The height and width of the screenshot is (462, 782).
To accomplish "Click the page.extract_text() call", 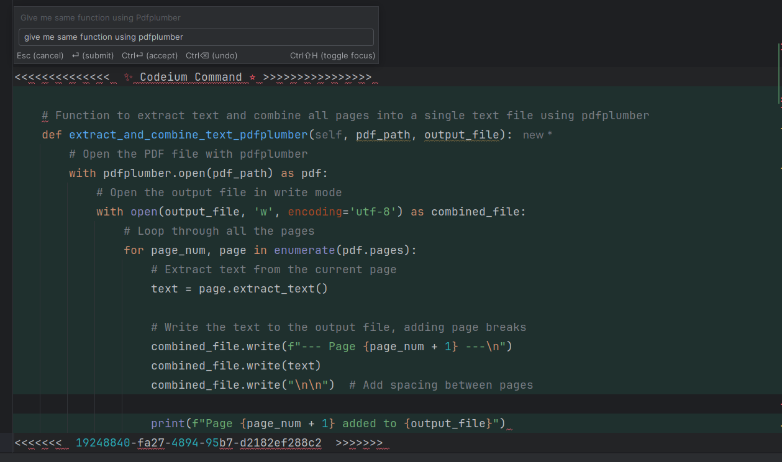I will pos(263,289).
